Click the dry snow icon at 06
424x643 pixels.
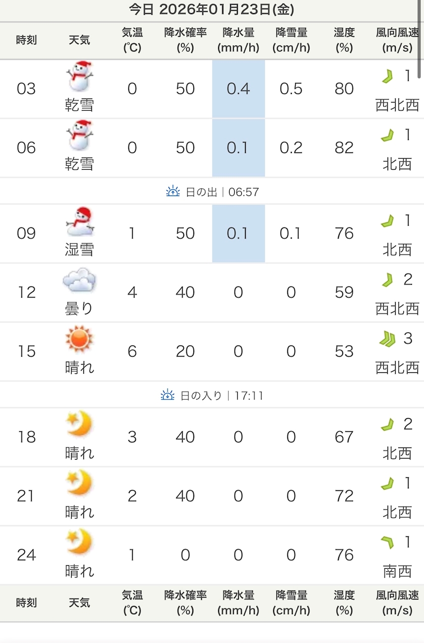(80, 135)
